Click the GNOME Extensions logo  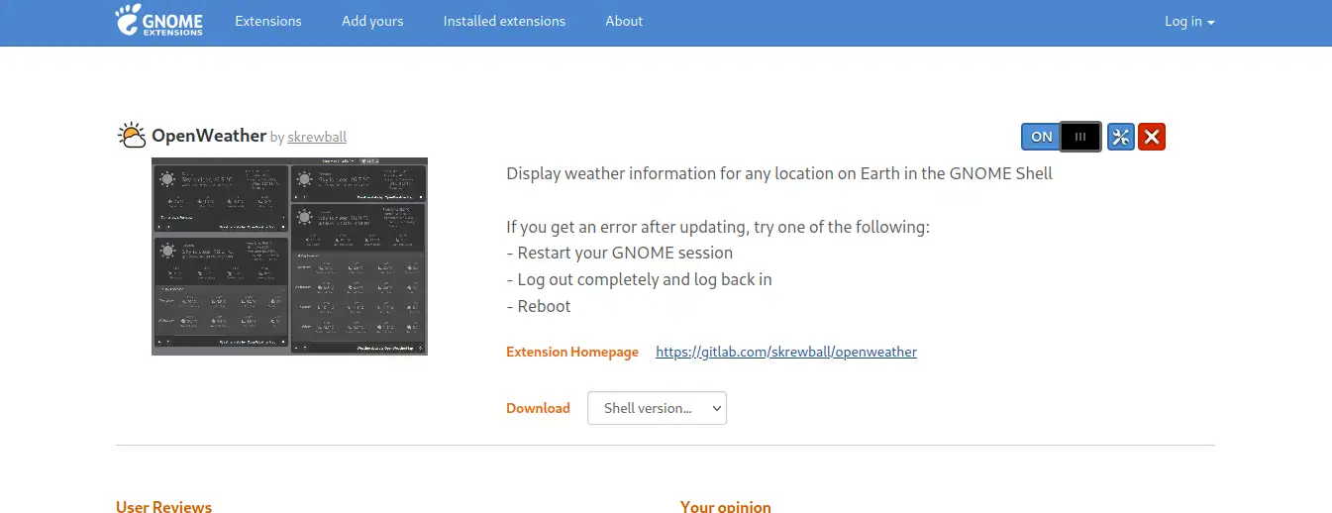point(159,21)
